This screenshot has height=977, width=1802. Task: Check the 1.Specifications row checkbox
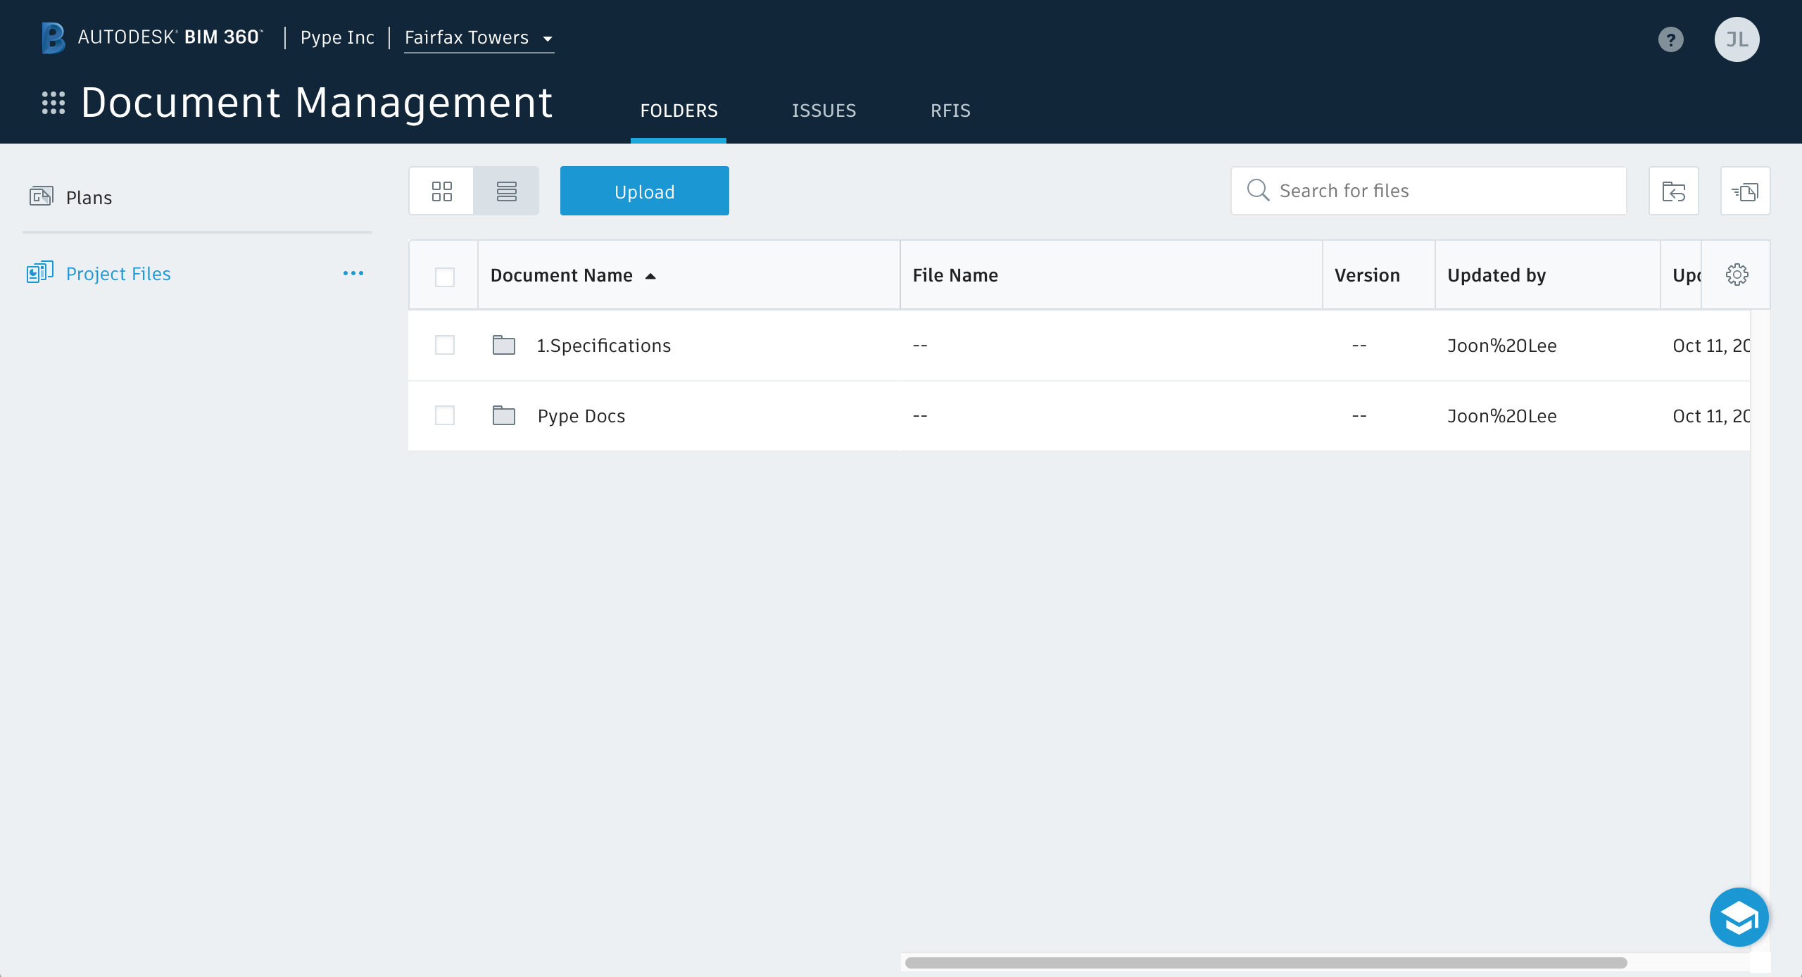(444, 345)
